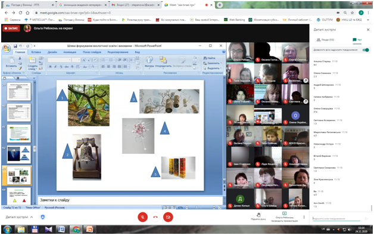This screenshot has width=374, height=235.
Task: Click the clear formatting eraser icon
Action: pyautogui.click(x=95, y=60)
